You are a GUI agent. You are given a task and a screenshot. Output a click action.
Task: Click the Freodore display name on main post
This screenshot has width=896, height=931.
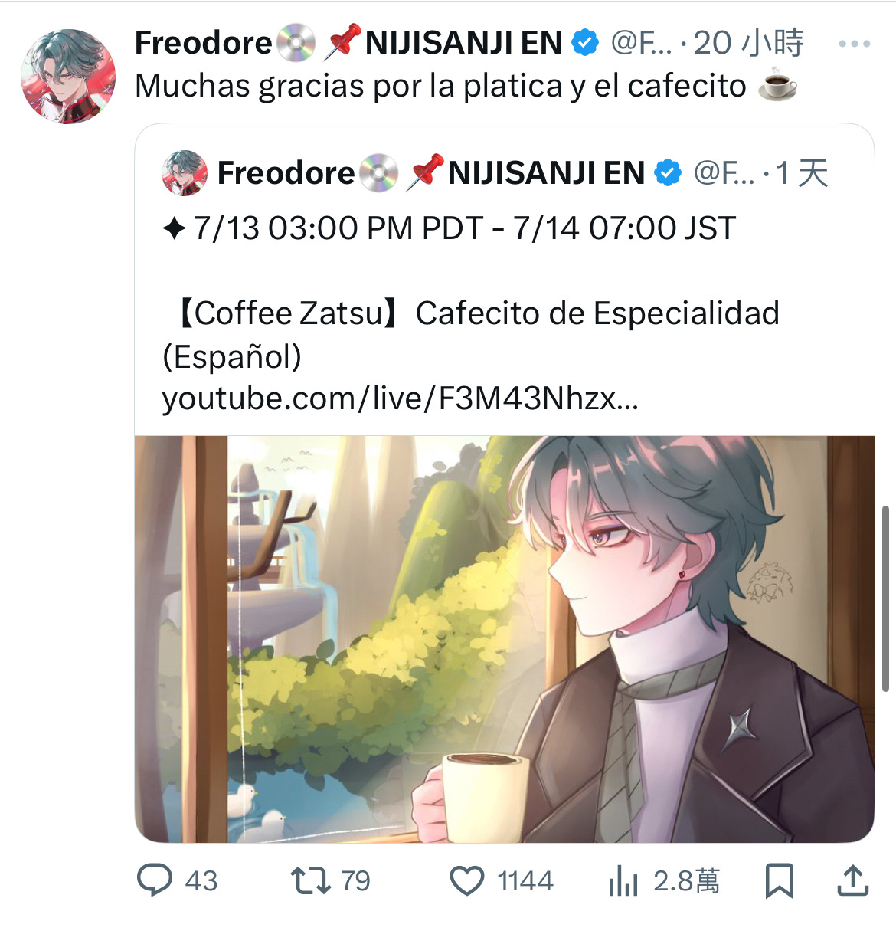coord(204,43)
